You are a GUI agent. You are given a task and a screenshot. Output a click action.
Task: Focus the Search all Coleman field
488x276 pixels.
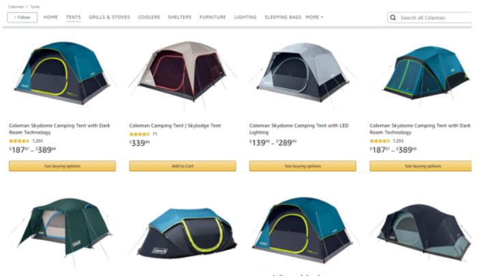435,18
